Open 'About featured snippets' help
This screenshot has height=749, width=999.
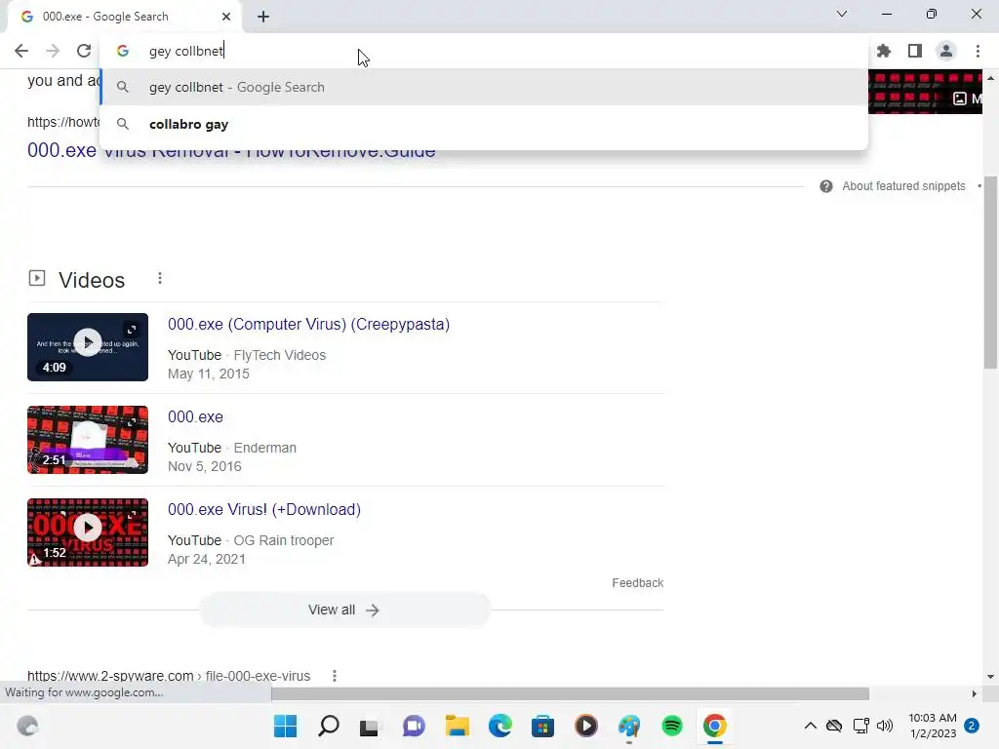[903, 186]
